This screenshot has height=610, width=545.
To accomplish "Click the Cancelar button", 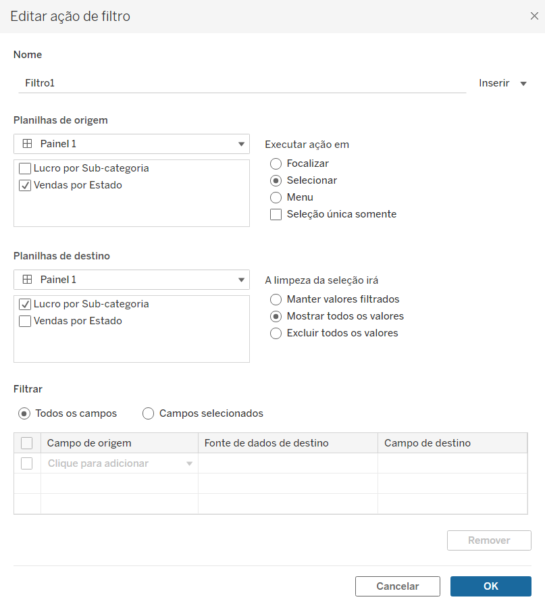I will (398, 586).
